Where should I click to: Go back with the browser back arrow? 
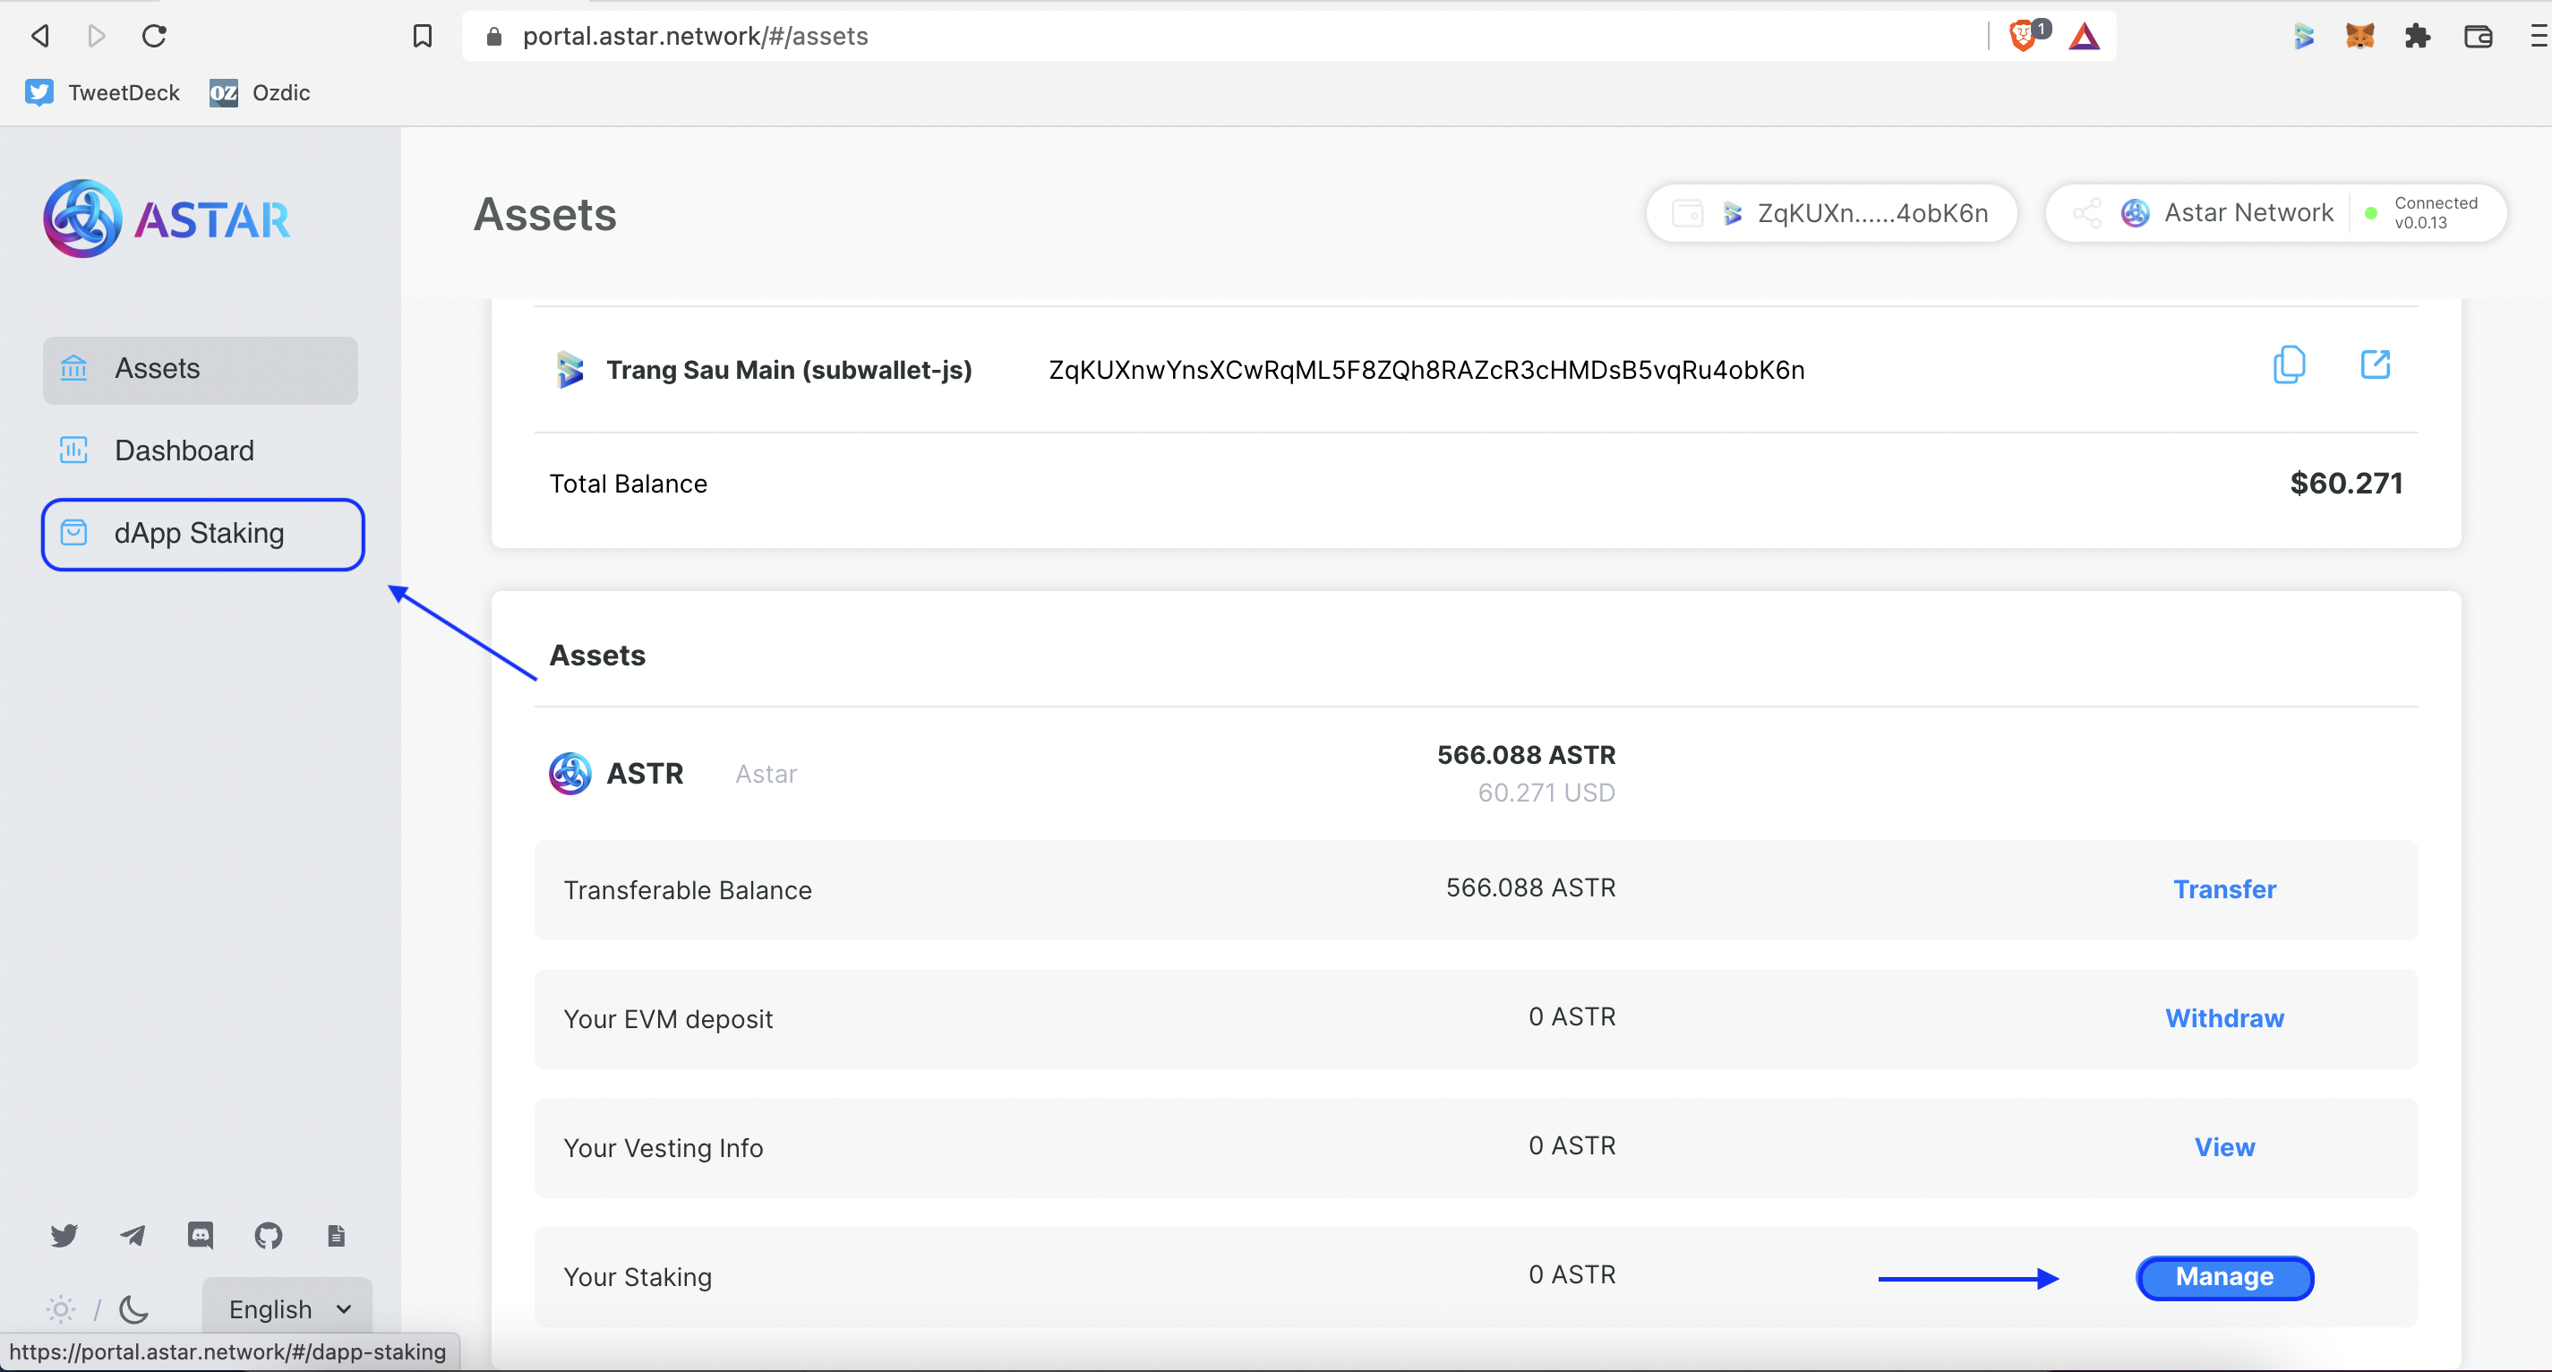[x=40, y=37]
